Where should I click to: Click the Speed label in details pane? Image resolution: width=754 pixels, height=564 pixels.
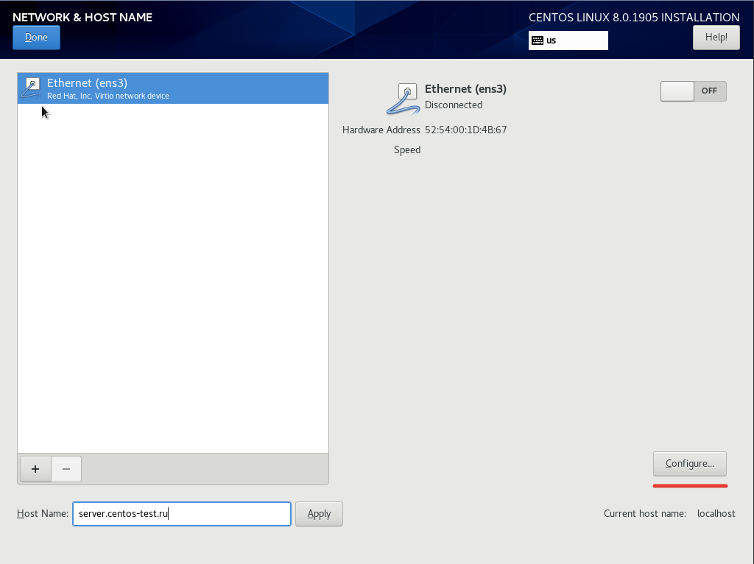[x=406, y=149]
